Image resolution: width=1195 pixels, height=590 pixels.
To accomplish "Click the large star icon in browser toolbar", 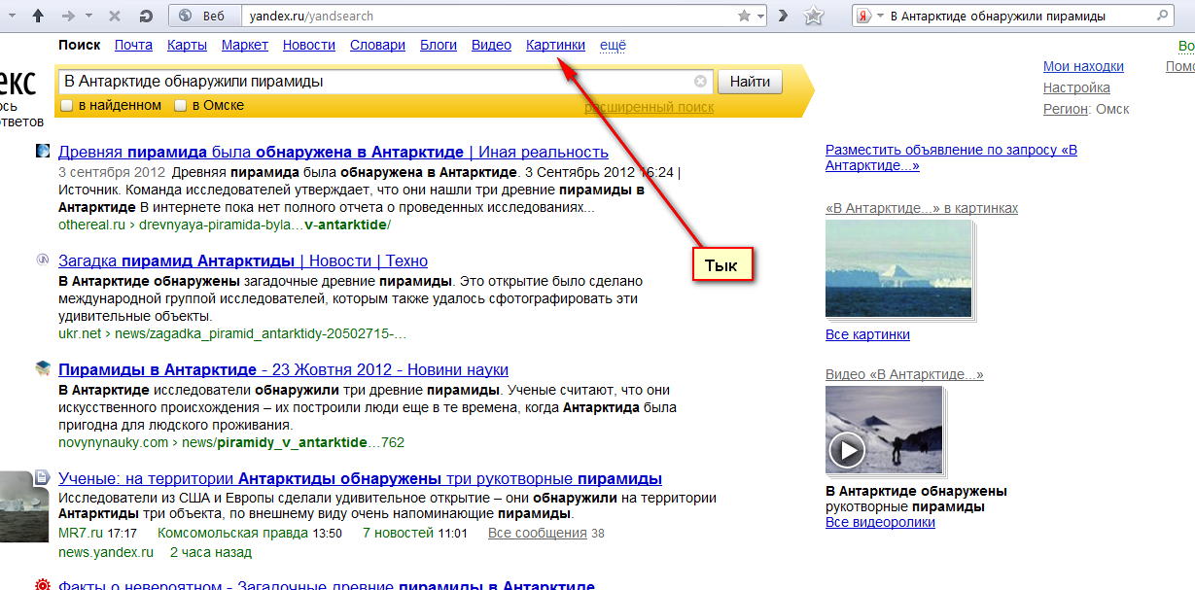I will tap(815, 16).
